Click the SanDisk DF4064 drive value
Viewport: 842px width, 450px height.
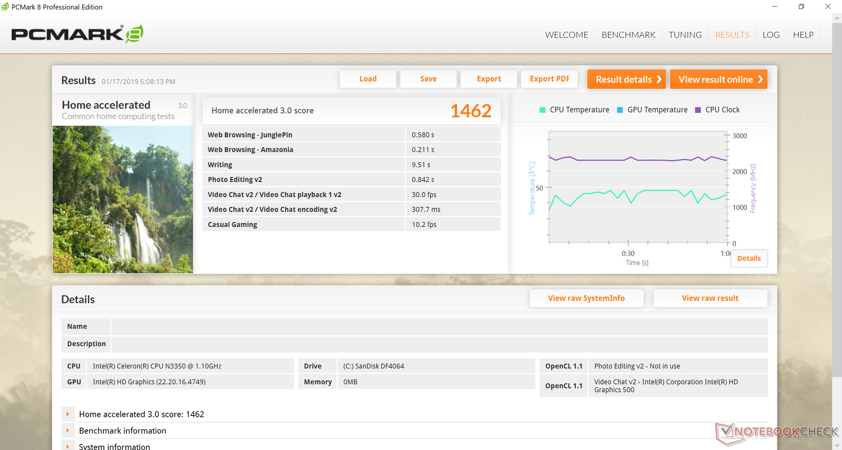point(374,366)
